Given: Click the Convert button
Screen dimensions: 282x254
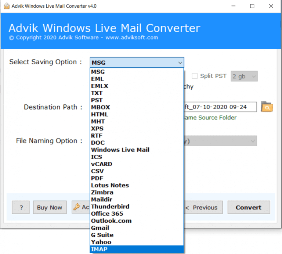Looking at the screenshot, I should (x=249, y=207).
